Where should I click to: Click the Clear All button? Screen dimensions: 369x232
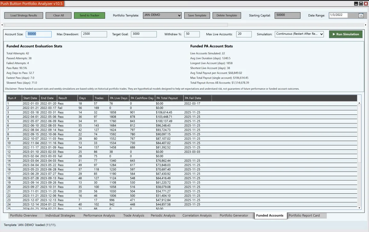point(58,16)
